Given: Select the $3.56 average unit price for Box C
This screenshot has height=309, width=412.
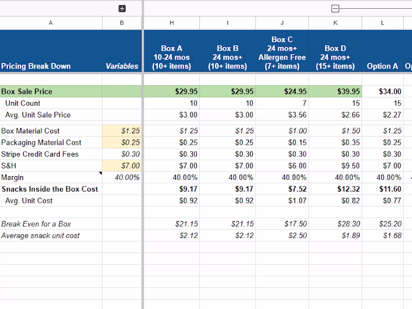Looking at the screenshot, I should pyautogui.click(x=282, y=115).
